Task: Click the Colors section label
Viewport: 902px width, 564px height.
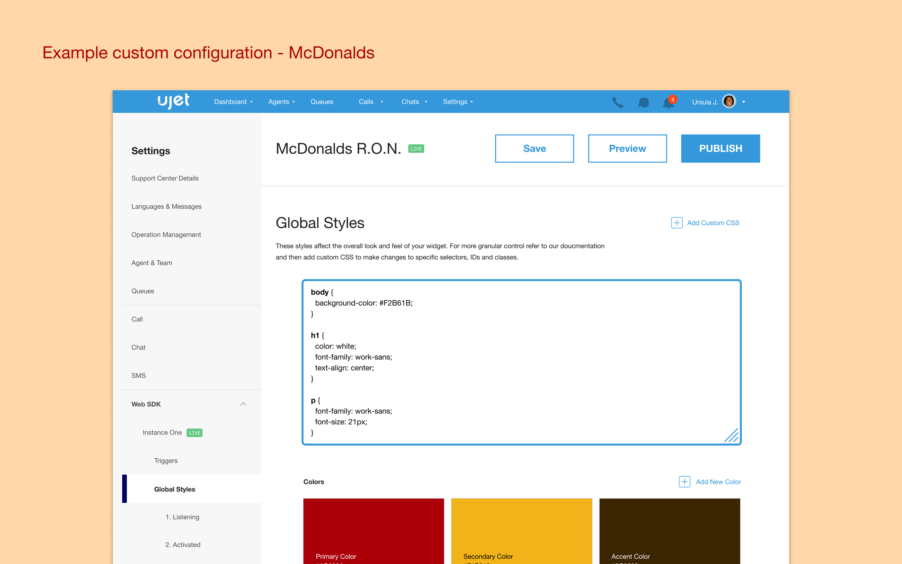Action: pyautogui.click(x=314, y=482)
